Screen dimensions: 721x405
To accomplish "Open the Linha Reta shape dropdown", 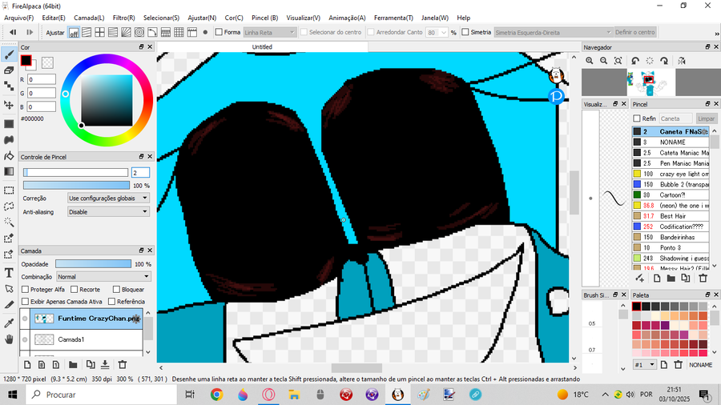I will tap(269, 33).
